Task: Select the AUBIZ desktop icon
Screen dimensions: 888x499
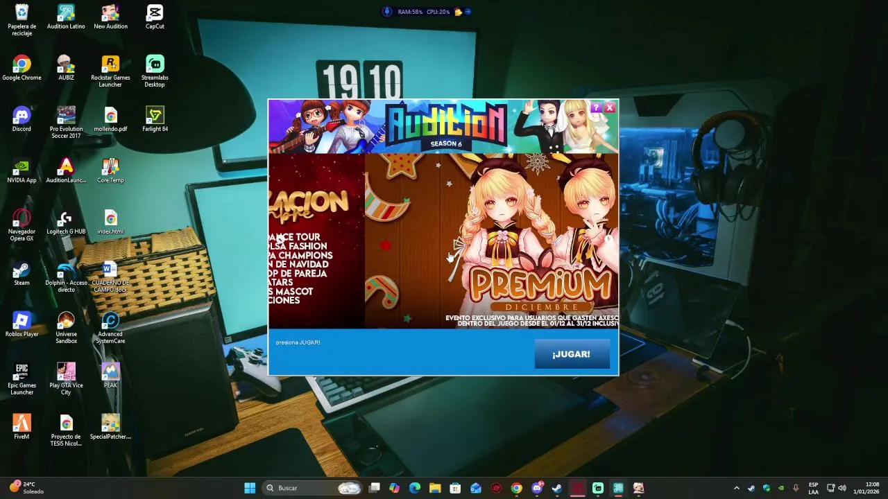Action: click(66, 68)
